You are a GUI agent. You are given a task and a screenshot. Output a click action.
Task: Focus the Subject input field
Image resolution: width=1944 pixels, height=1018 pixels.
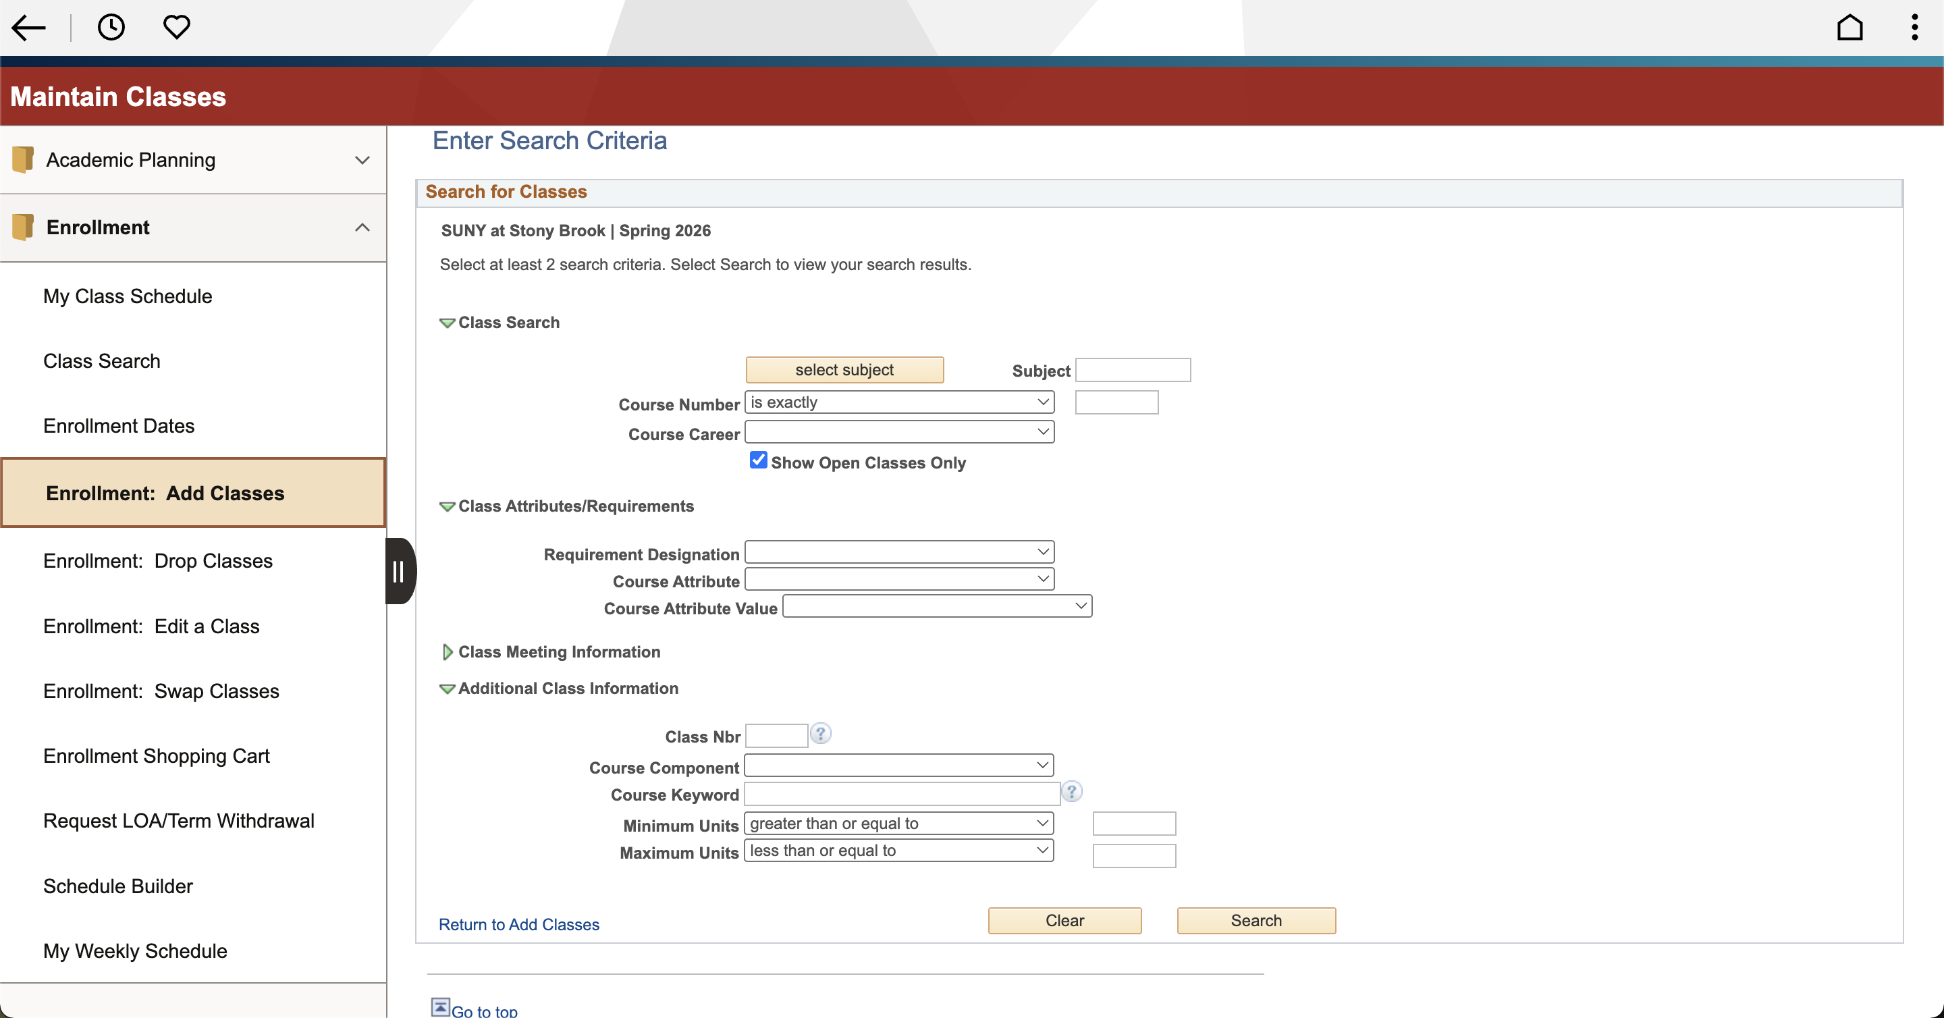point(1133,370)
